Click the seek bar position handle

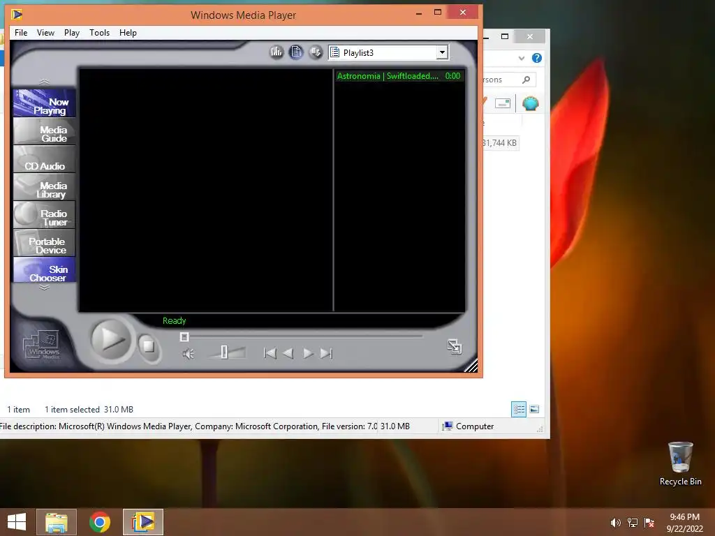184,337
